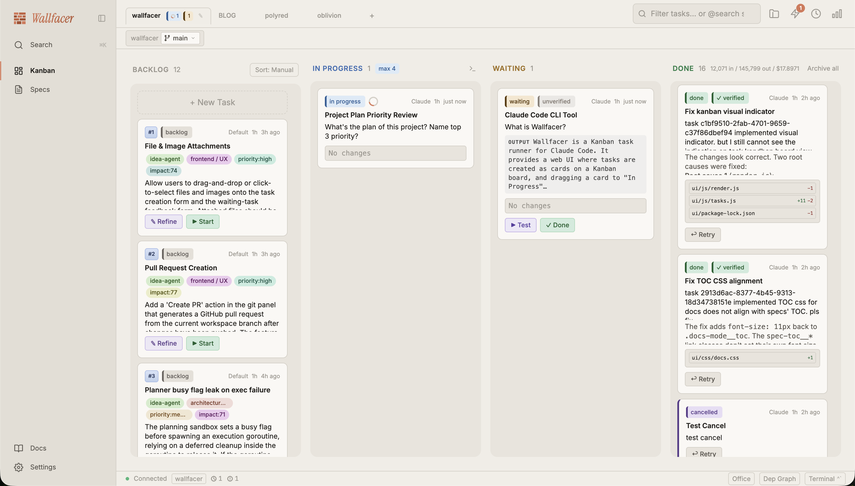
Task: Open the history clock icon in top bar
Action: [816, 14]
